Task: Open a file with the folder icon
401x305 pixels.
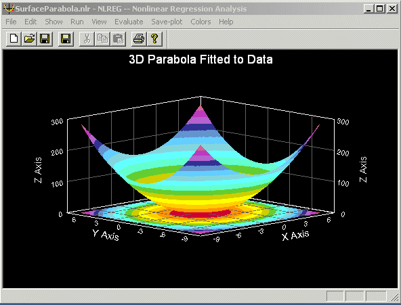Action: 29,39
